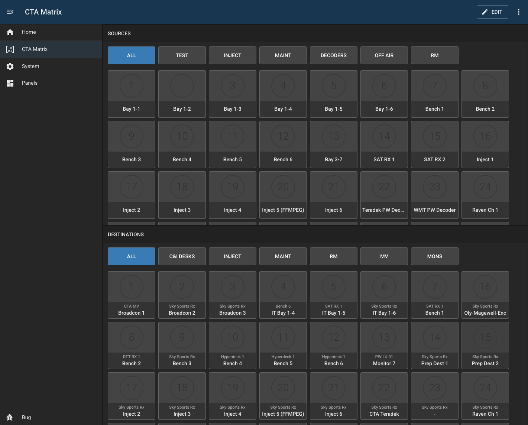Select destination Monitor 7
The height and width of the screenshot is (425, 528).
pos(384,345)
